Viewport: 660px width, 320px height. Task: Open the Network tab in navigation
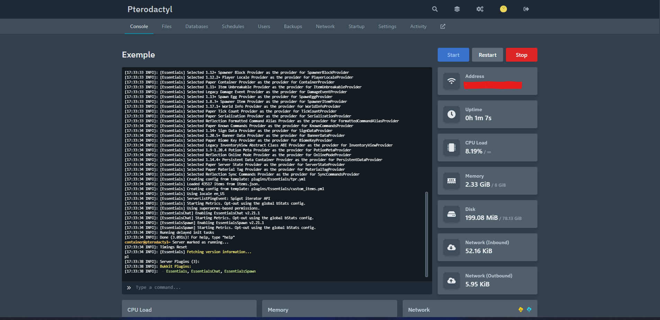[x=325, y=26]
